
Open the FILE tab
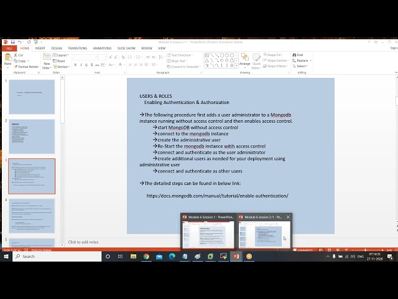9,49
